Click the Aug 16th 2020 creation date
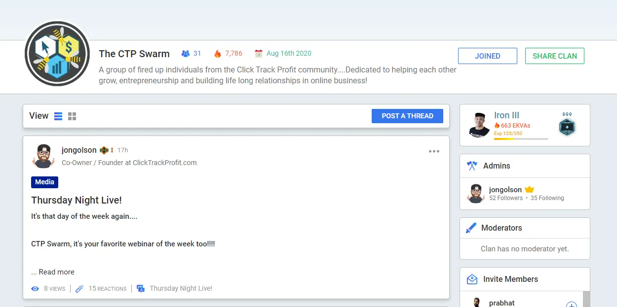The width and height of the screenshot is (617, 307). [289, 53]
